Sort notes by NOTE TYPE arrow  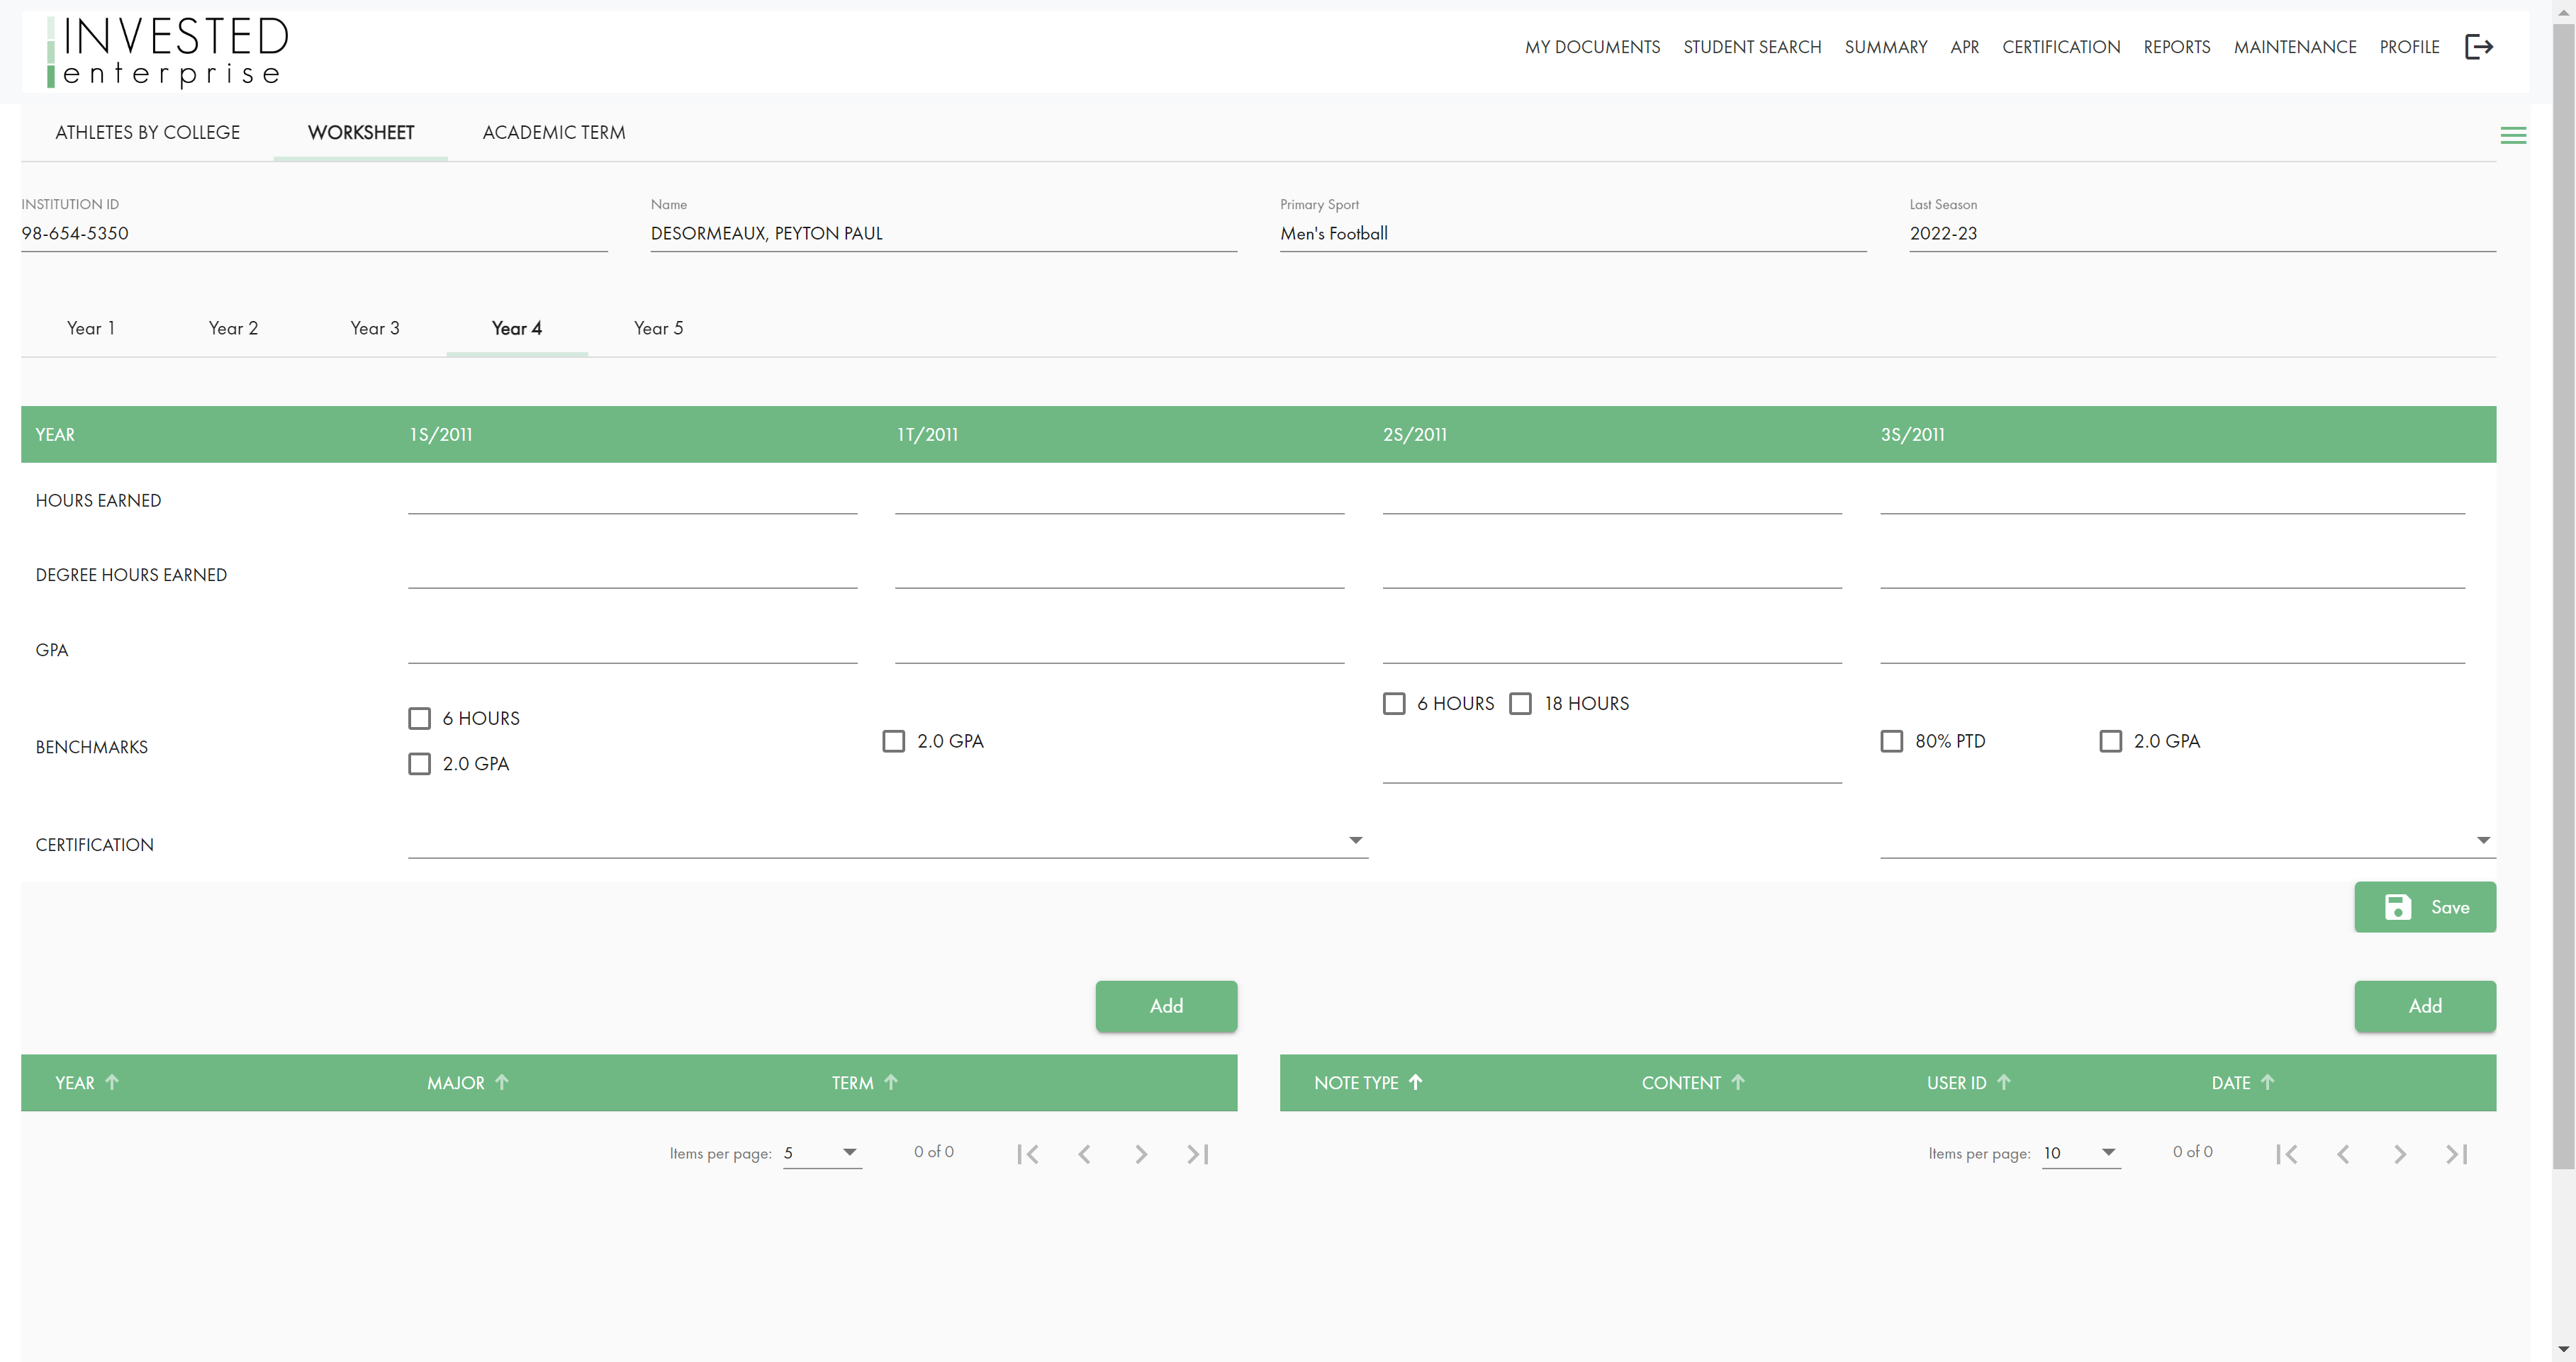[1415, 1082]
